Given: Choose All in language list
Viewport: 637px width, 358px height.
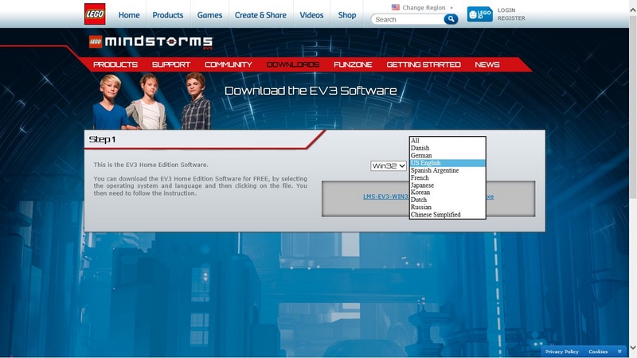Looking at the screenshot, I should tap(447, 141).
